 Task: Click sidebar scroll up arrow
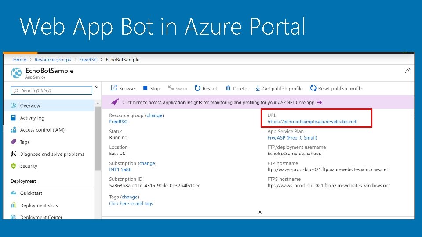coord(98,103)
